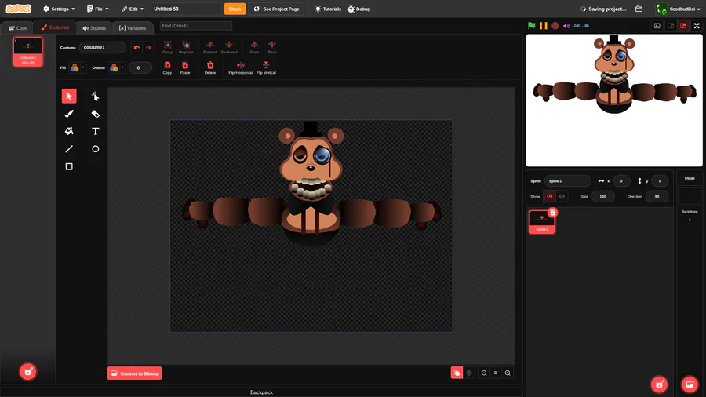Toggle the stage-only player view

point(657,26)
